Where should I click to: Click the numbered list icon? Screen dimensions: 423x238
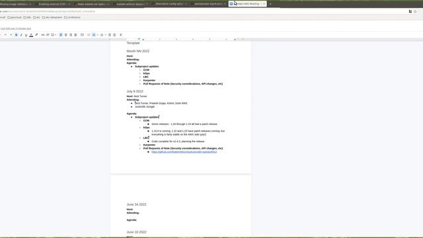(x=102, y=35)
